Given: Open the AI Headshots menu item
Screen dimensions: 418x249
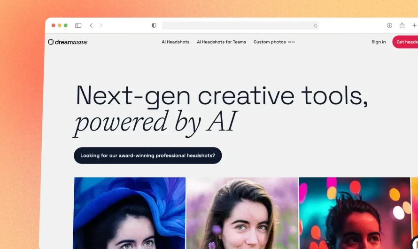Looking at the screenshot, I should (175, 42).
